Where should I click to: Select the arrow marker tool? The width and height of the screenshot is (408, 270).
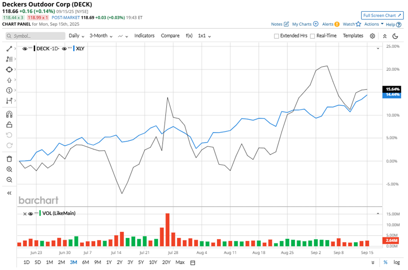click(9, 80)
